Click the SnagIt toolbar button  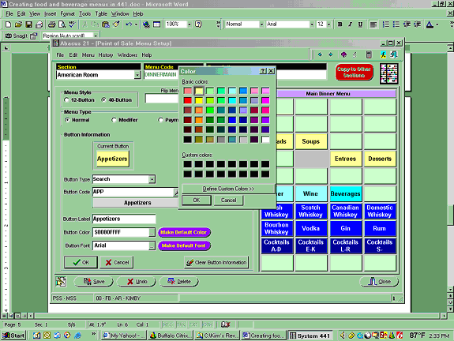[x=17, y=36]
